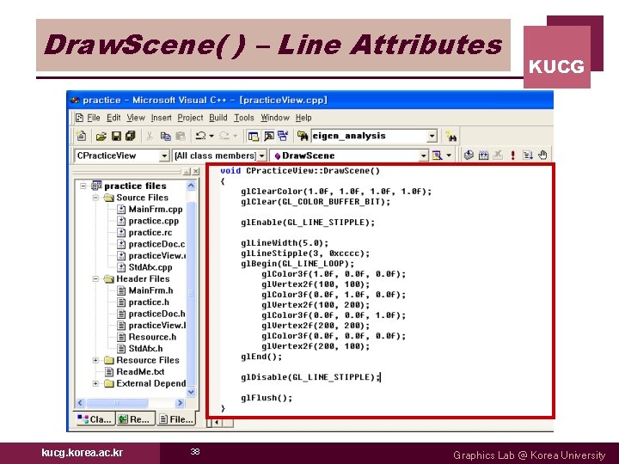Click the Source Files folder icon

[109, 198]
